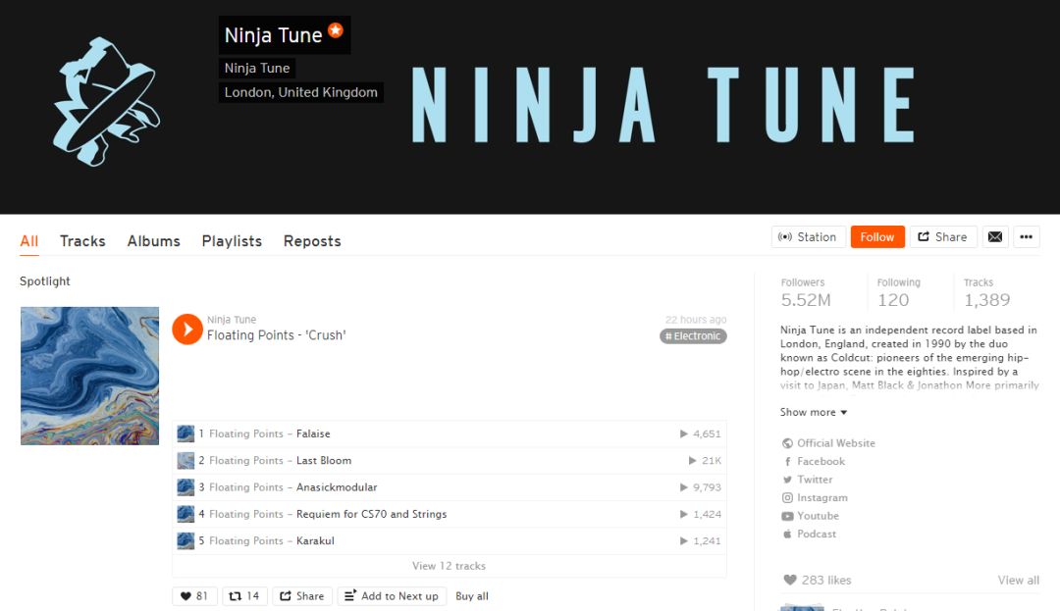Screen dimensions: 1060x611
Task: Repost the album with 14 reposts
Action: pos(244,596)
